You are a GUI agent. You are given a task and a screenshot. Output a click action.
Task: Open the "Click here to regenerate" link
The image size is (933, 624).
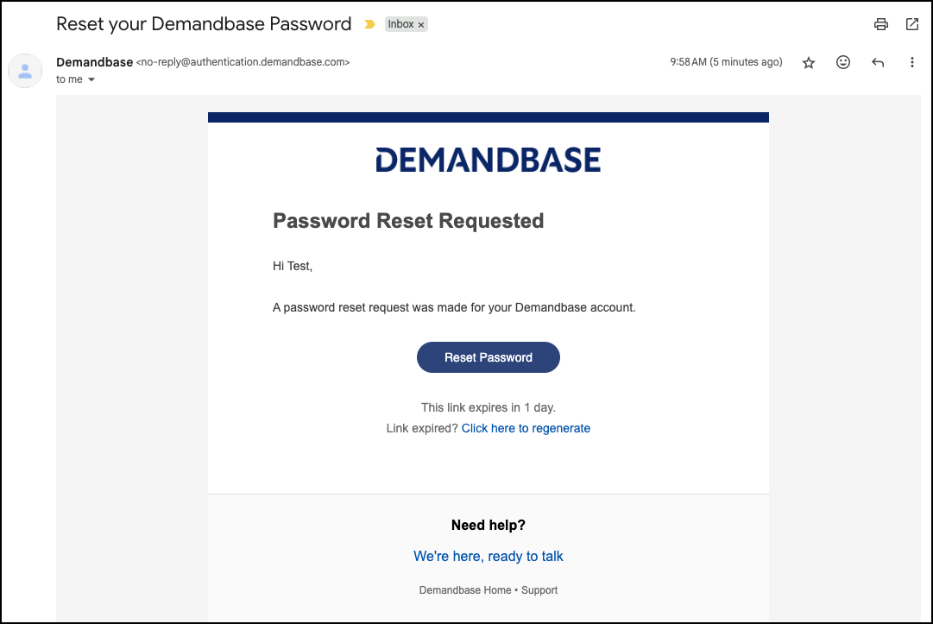[x=526, y=428]
